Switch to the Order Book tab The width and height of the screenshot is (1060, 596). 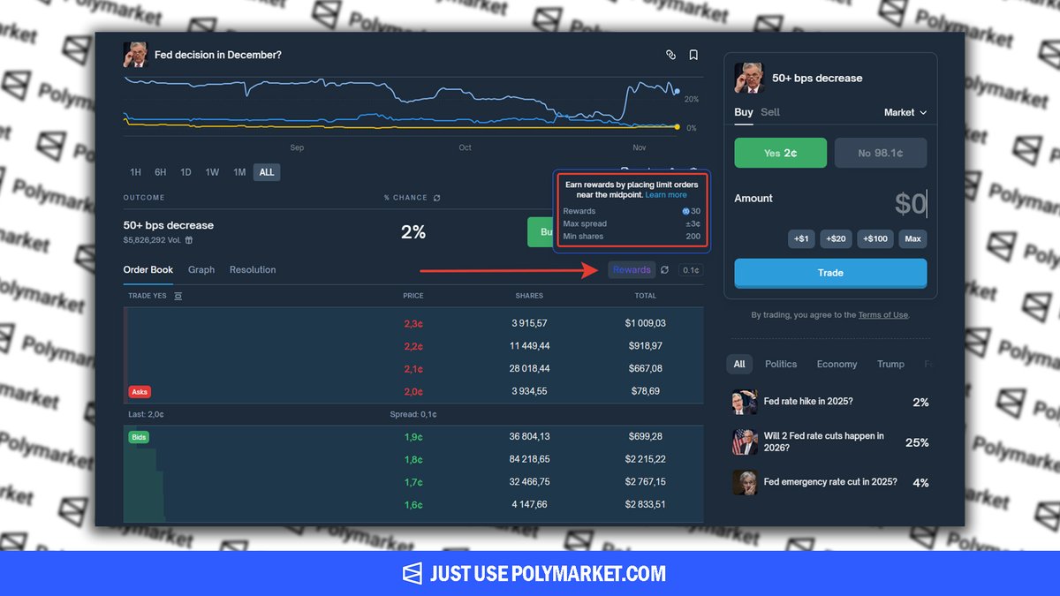point(148,270)
